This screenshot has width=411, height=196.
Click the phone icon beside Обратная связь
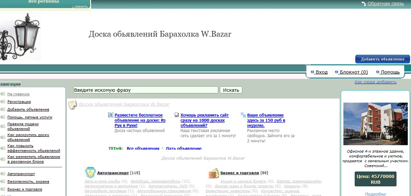[x=363, y=4]
